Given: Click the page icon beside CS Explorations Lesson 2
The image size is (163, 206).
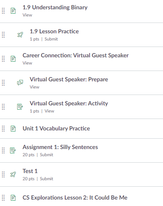Looking at the screenshot, I should tap(13, 198).
